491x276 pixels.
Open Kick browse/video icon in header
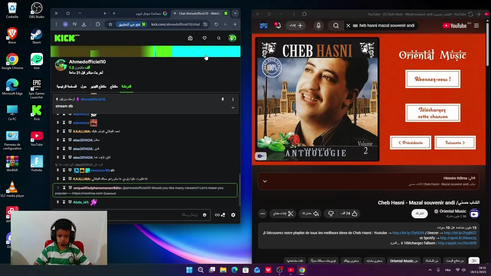(190, 38)
